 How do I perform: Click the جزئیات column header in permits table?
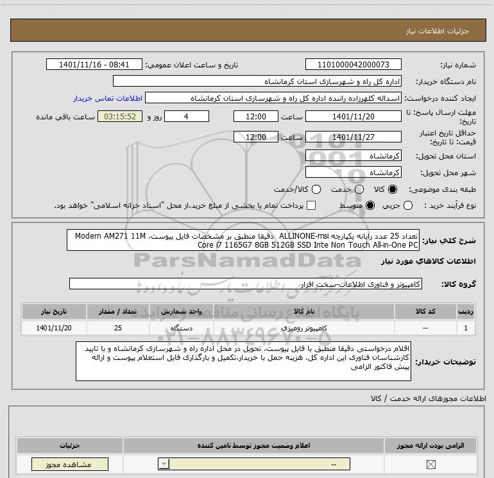(x=70, y=445)
